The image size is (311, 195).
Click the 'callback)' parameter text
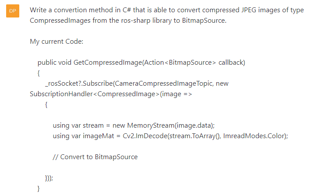pyautogui.click(x=232, y=63)
